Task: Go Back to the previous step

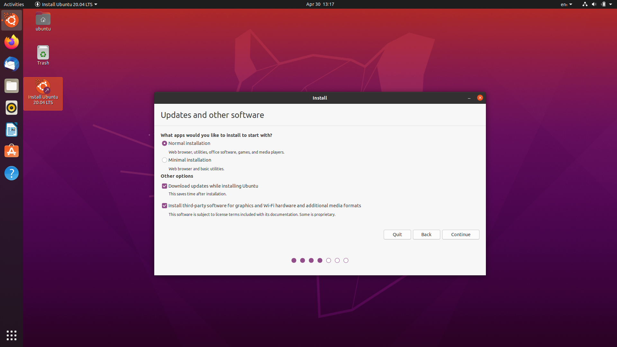Action: click(x=426, y=235)
